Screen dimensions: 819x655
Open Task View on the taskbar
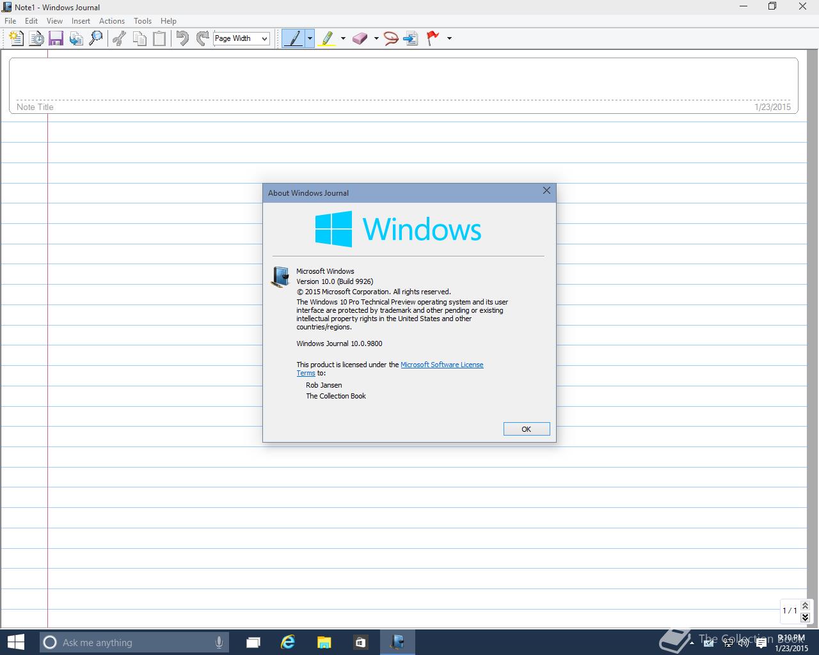(253, 642)
